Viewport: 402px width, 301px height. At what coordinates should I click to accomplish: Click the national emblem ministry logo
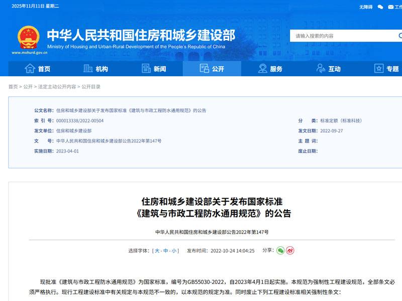coord(28,38)
